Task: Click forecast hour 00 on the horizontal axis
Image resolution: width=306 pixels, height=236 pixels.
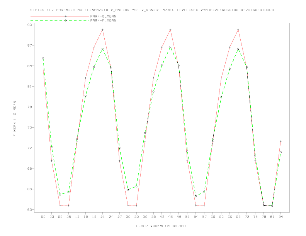Action: (43, 217)
